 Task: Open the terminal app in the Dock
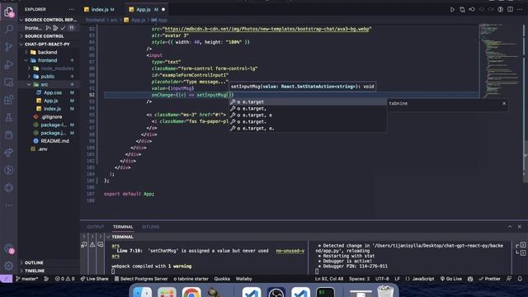tap(325, 293)
